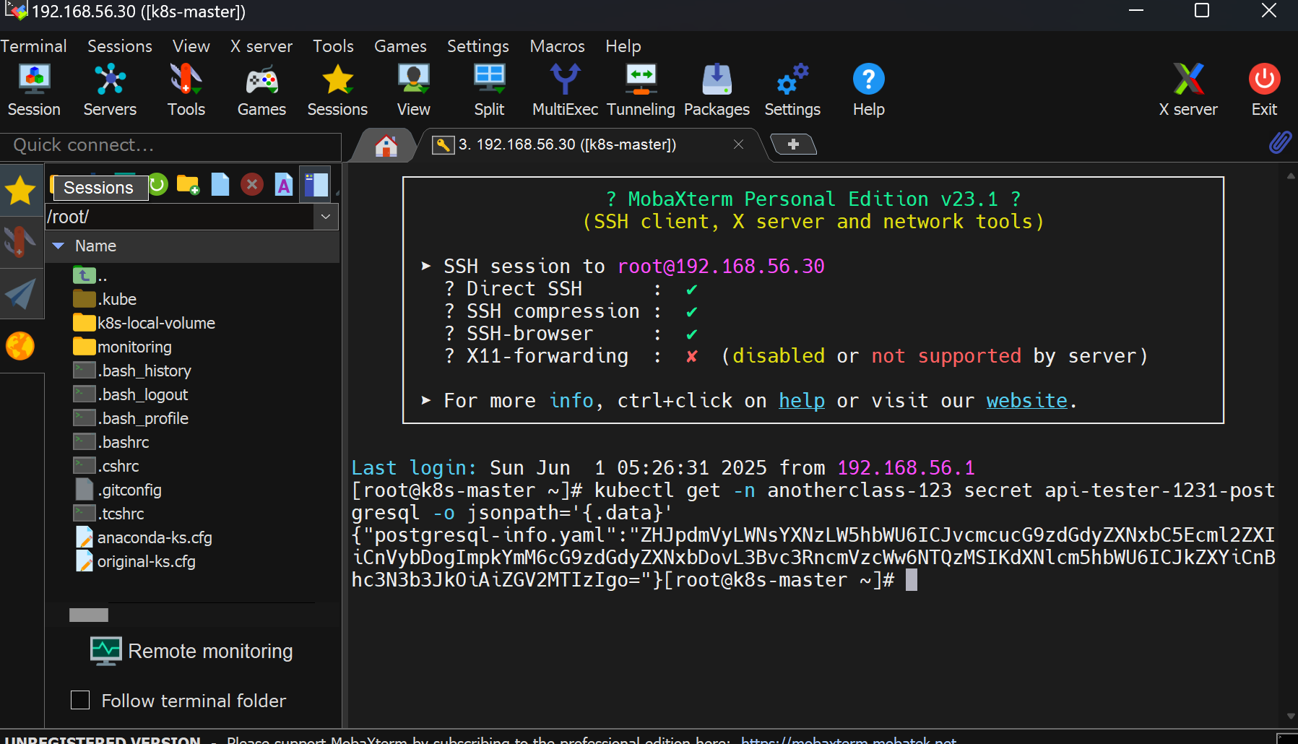
Task: Click the /root/ path field
Action: (181, 217)
